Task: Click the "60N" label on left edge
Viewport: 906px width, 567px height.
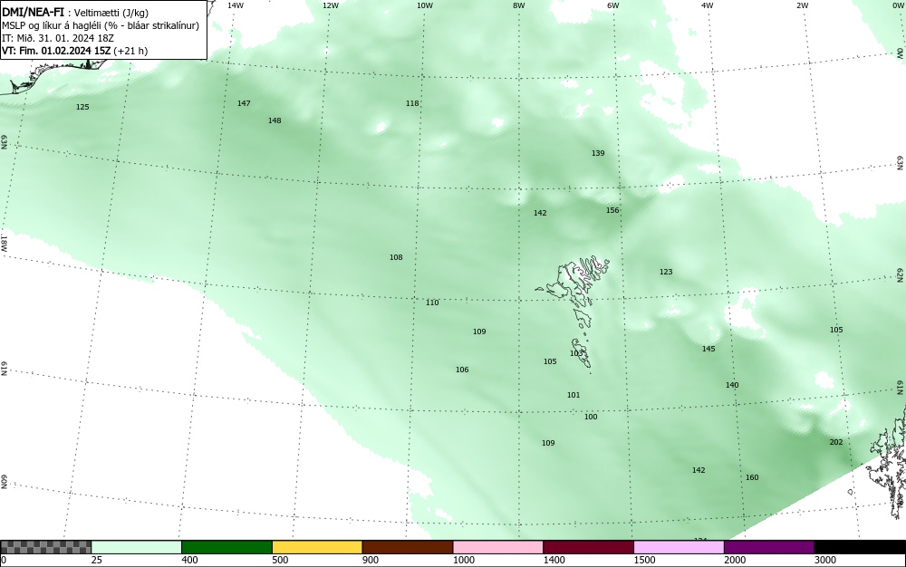Action: (4, 482)
